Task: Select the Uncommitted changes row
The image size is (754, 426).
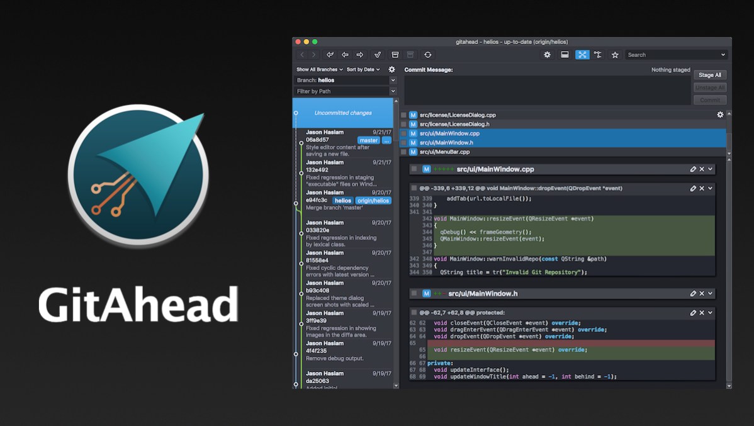Action: pyautogui.click(x=343, y=113)
